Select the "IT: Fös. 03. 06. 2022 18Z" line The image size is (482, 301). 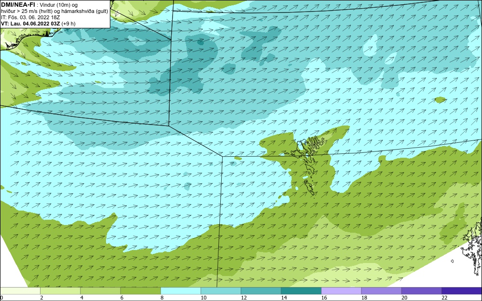tap(30, 17)
